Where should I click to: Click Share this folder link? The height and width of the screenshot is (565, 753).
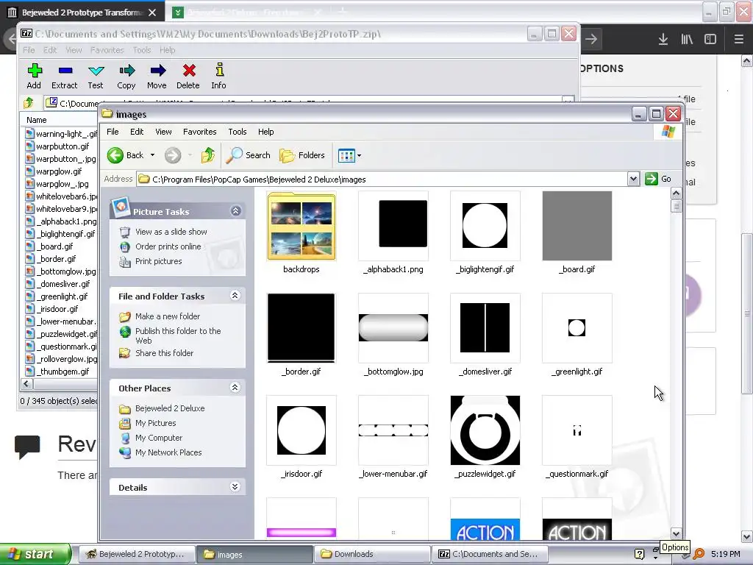pyautogui.click(x=164, y=353)
